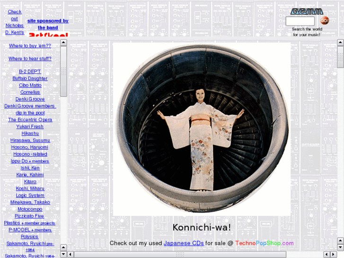Screen dimensions: 344x258
Task: Open the 'Where to hear stuff?' link
Action: (x=30, y=59)
